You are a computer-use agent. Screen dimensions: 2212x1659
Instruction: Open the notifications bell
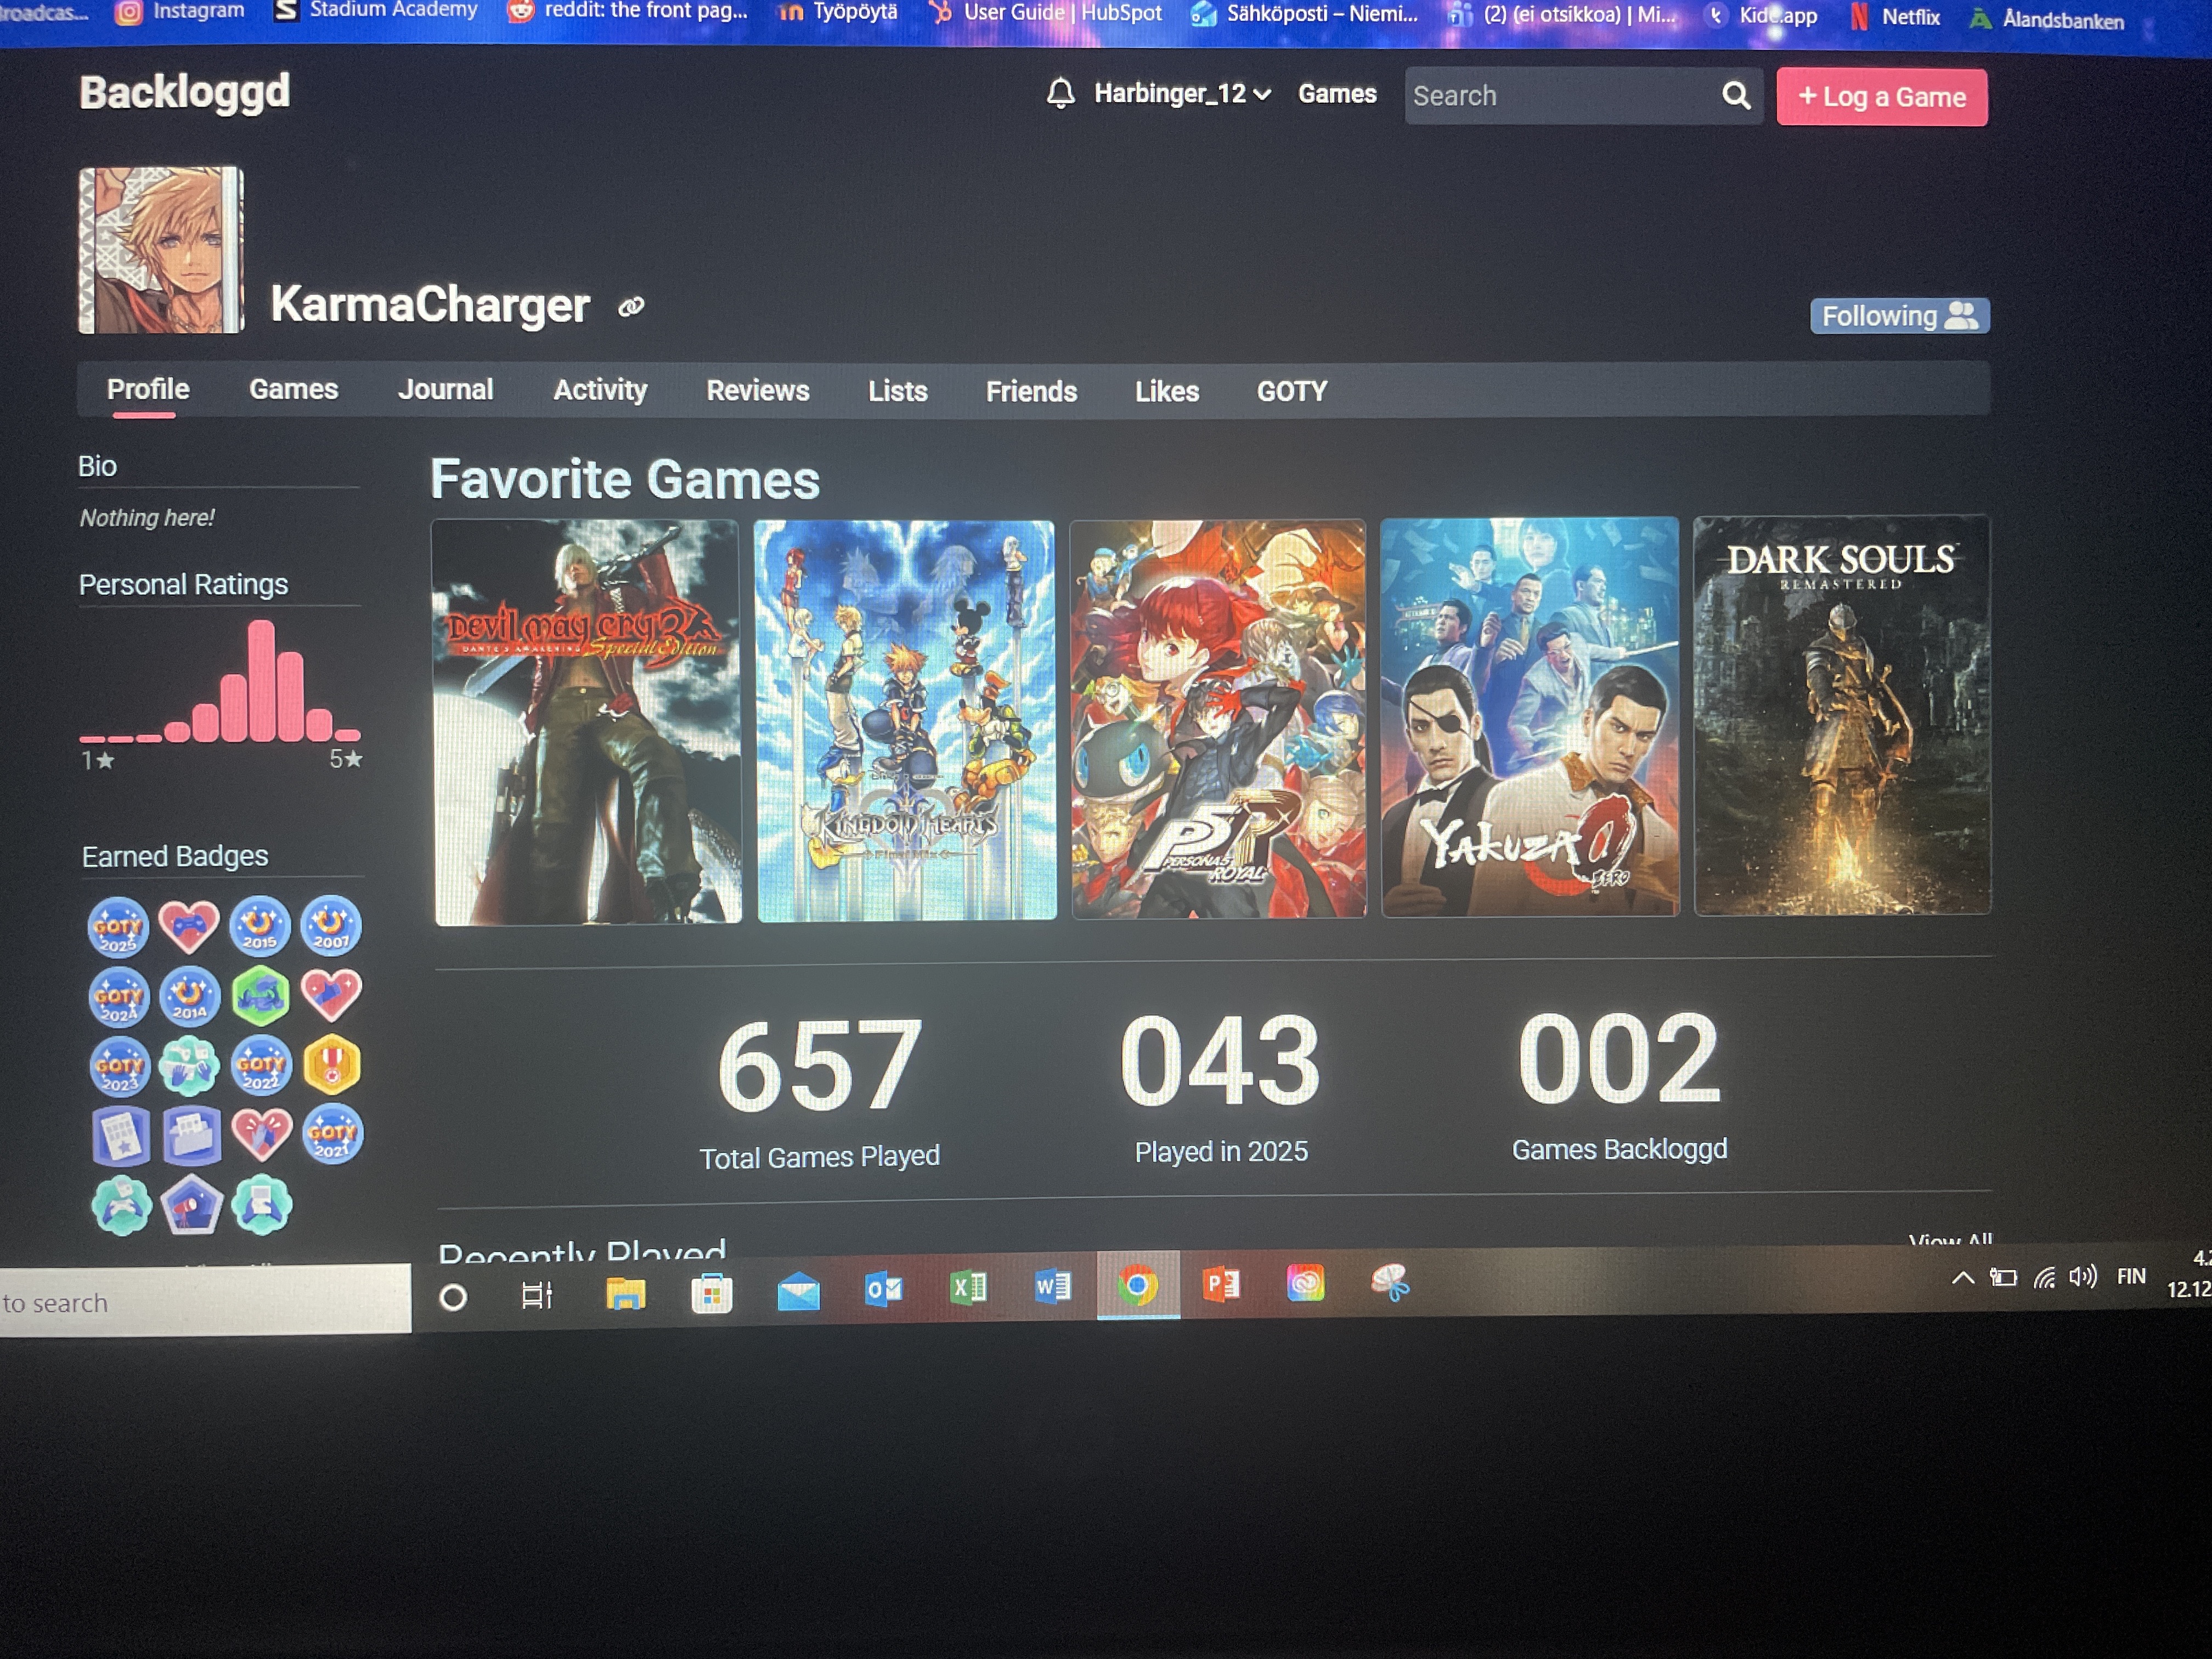coord(1060,94)
